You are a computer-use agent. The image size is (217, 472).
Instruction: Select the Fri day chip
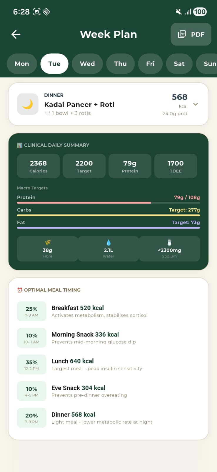click(x=150, y=64)
